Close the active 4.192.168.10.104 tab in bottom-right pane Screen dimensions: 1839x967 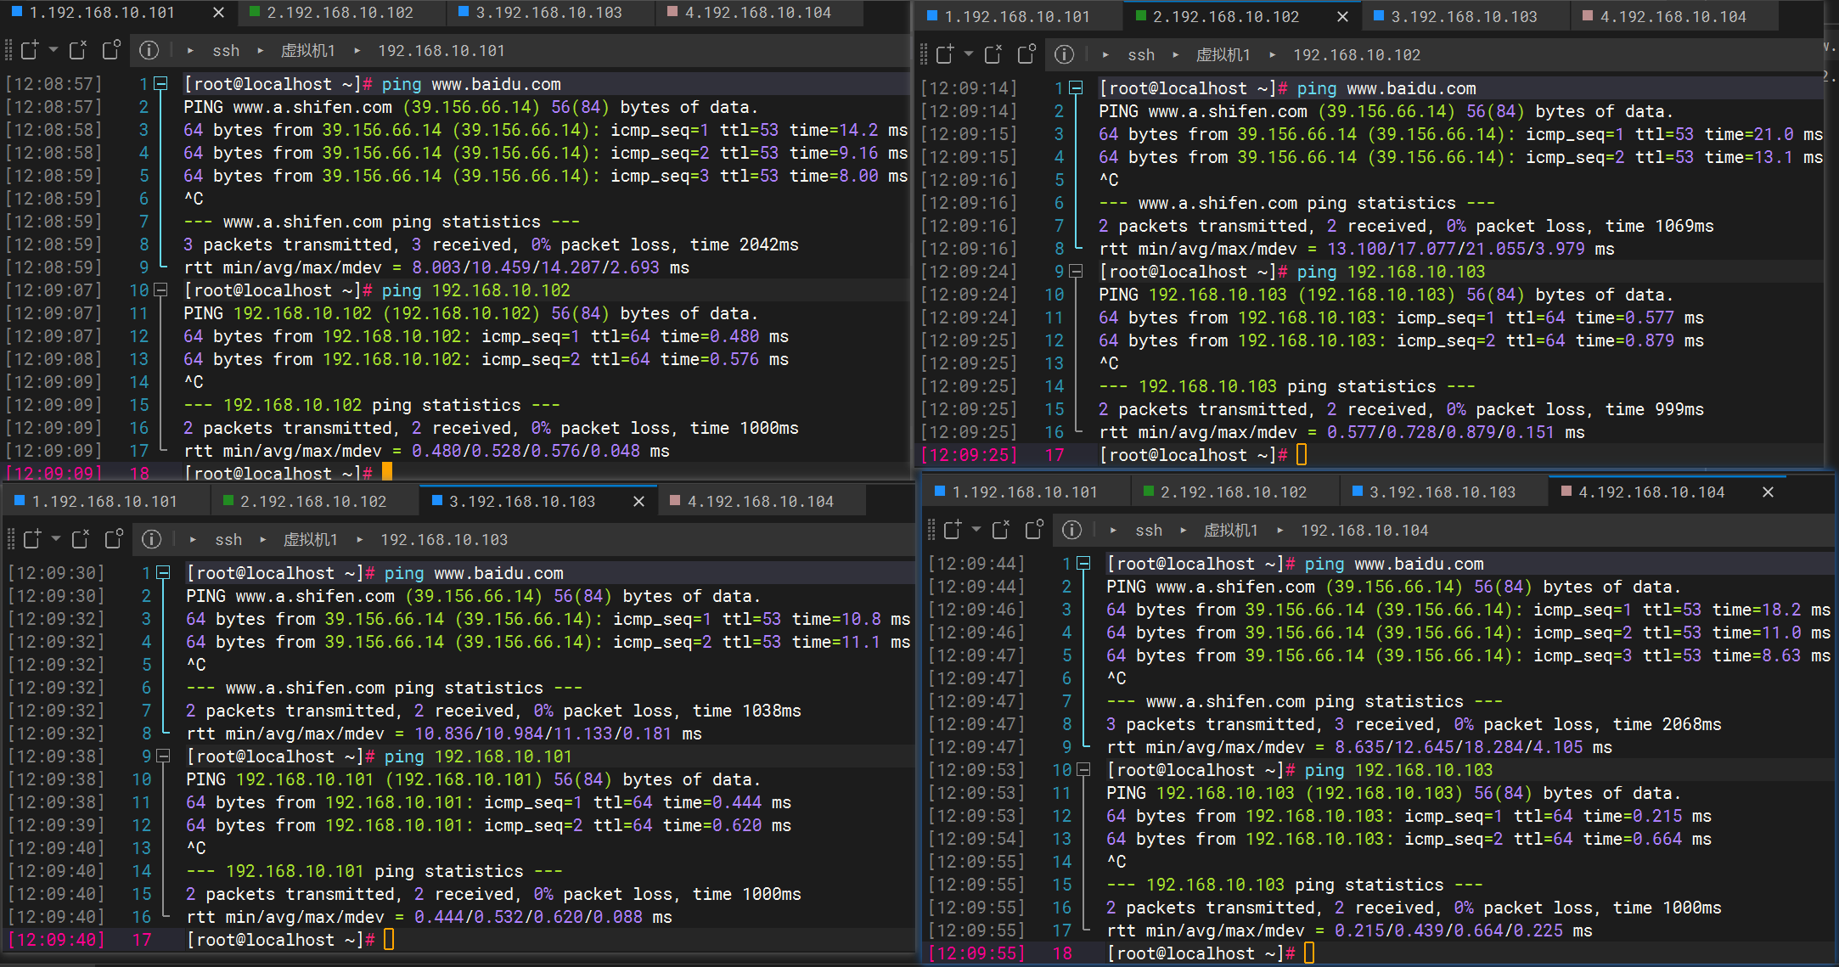coord(1768,492)
